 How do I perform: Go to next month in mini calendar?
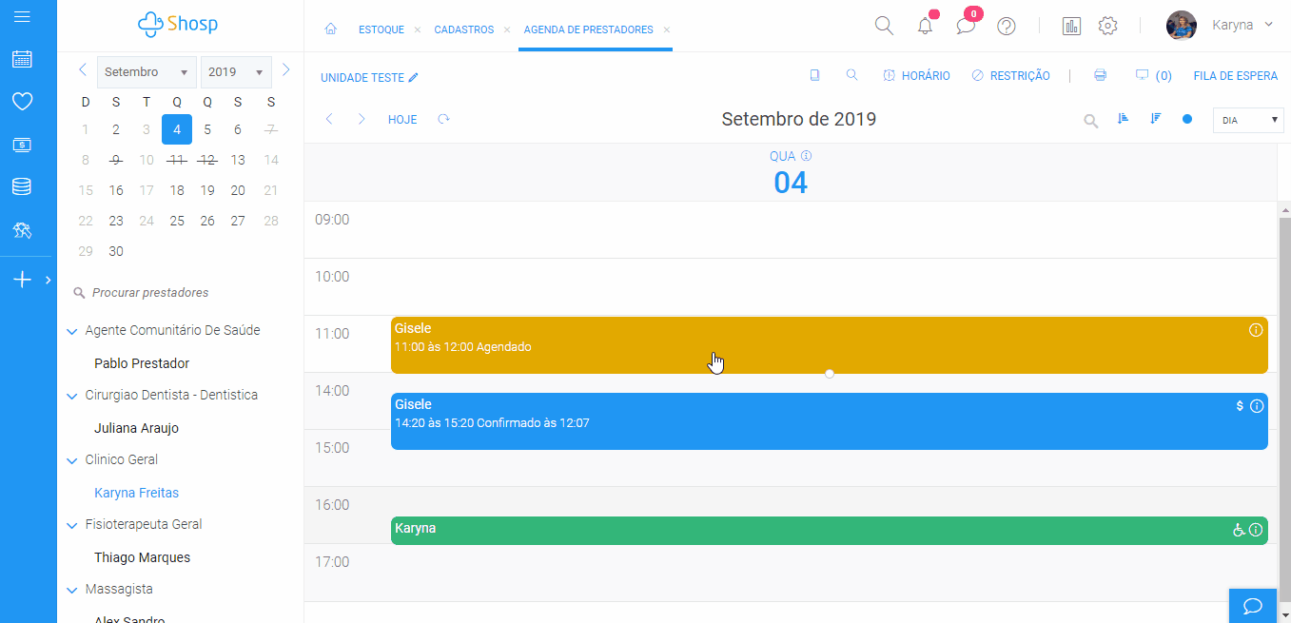(285, 69)
